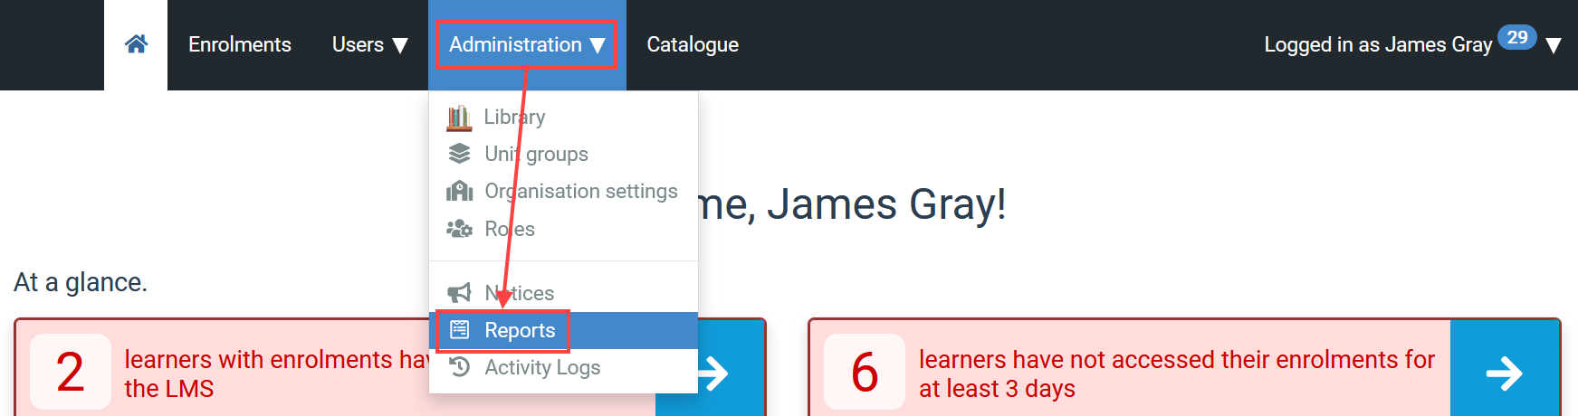The width and height of the screenshot is (1578, 416).
Task: Click Logged in as James Gray
Action: click(x=1378, y=44)
